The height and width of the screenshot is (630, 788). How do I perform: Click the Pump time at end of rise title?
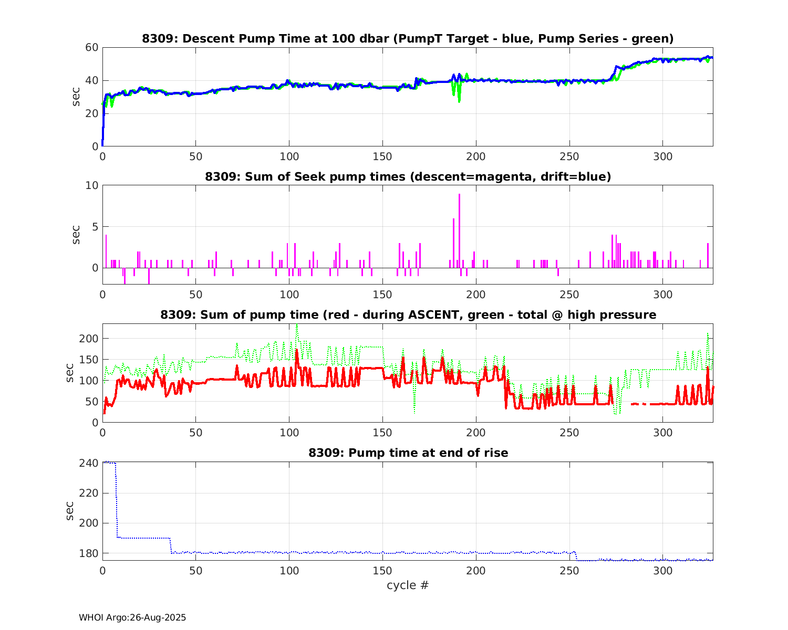coord(408,453)
